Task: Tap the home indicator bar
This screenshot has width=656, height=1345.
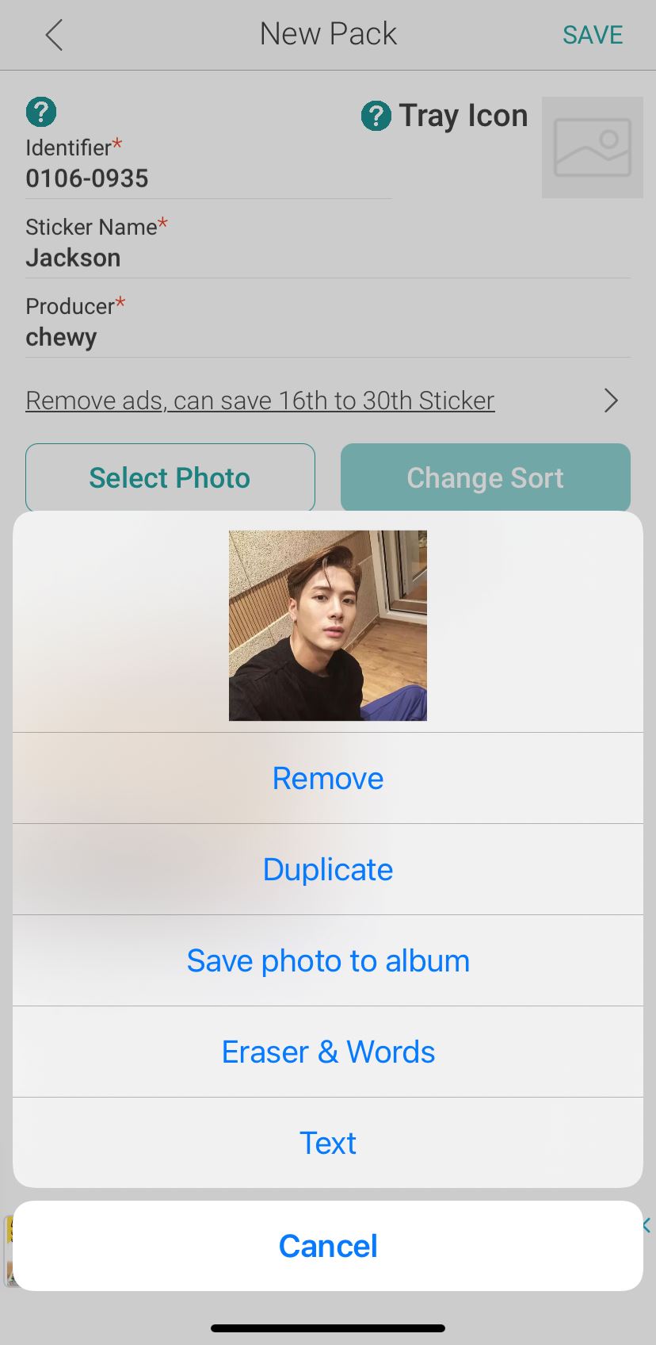Action: pos(328,1328)
